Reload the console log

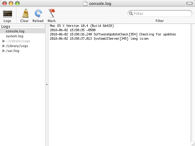(38, 14)
